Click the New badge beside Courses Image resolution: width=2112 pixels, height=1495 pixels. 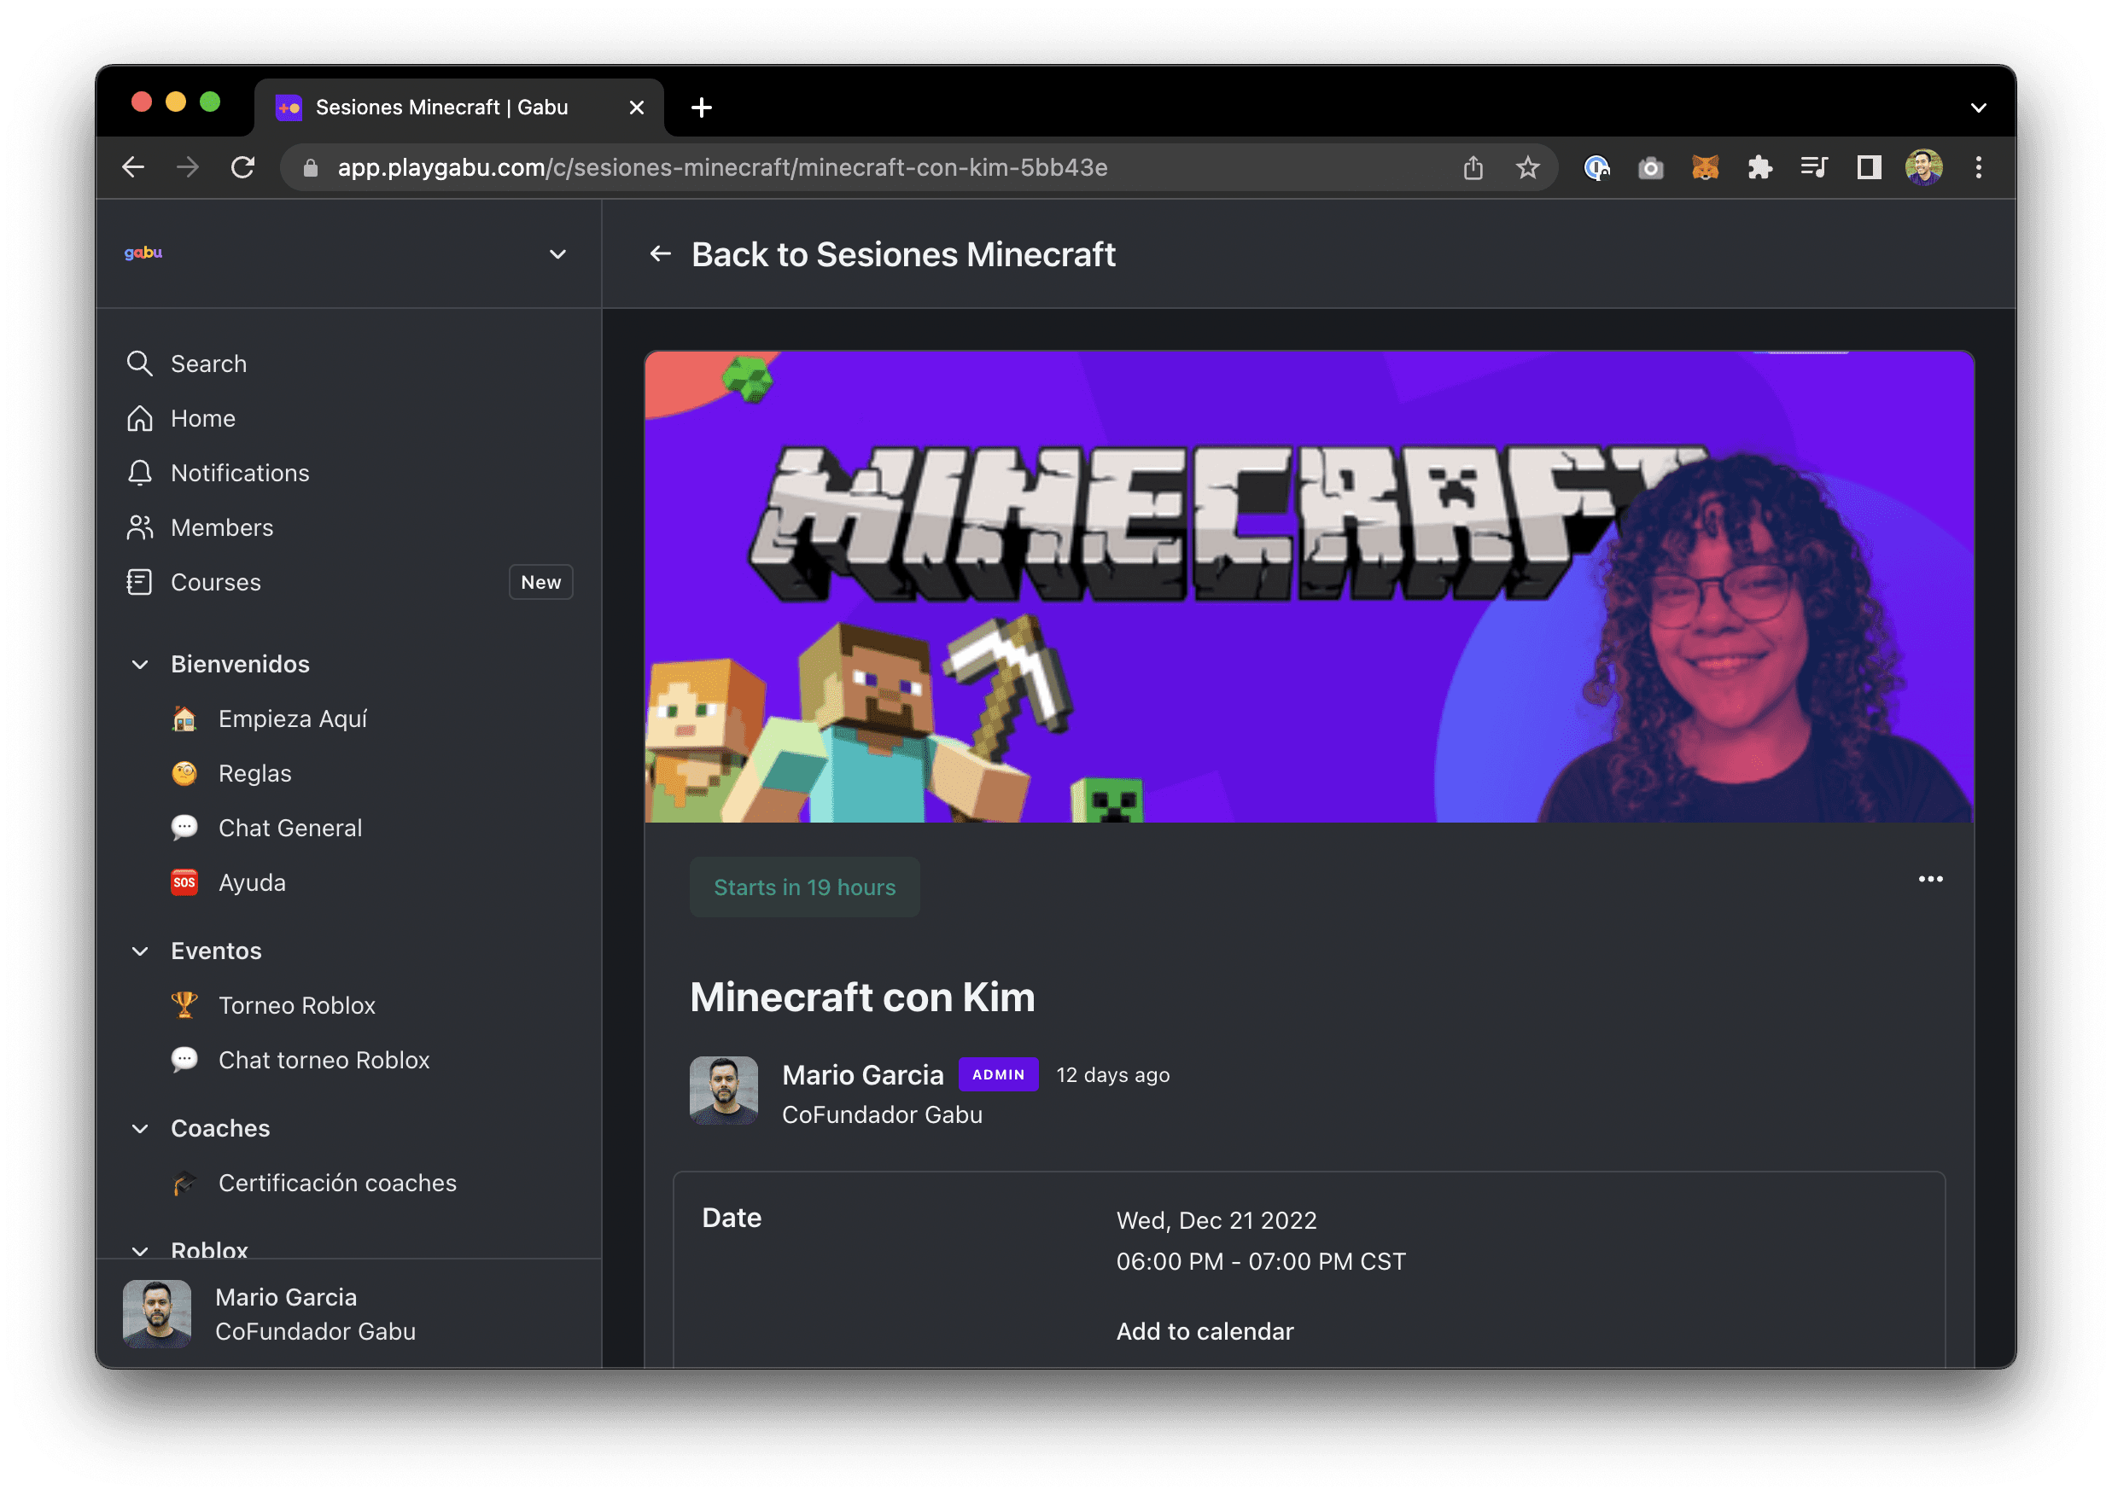540,582
